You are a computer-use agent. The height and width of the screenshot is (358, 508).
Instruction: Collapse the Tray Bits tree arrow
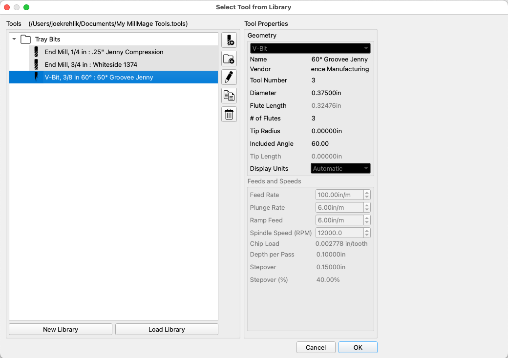pos(14,39)
